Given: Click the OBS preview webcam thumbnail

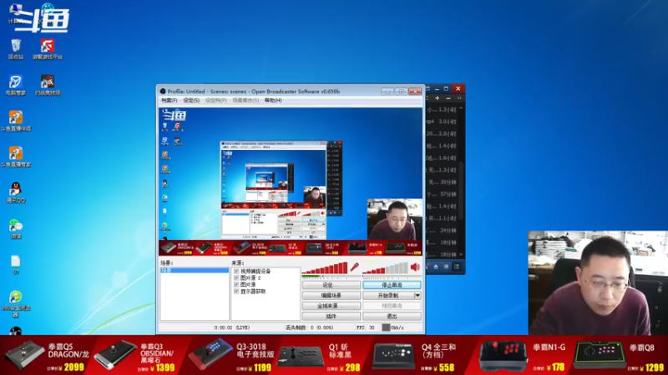Looking at the screenshot, I should (394, 219).
